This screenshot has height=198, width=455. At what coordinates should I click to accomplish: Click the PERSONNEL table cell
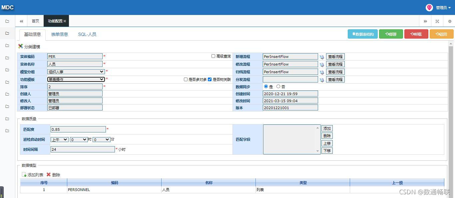(x=114, y=190)
